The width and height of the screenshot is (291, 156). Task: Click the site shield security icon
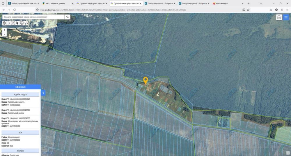37,10
